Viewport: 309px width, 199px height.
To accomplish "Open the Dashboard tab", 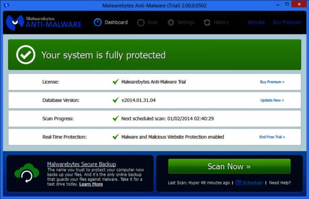I will (111, 23).
